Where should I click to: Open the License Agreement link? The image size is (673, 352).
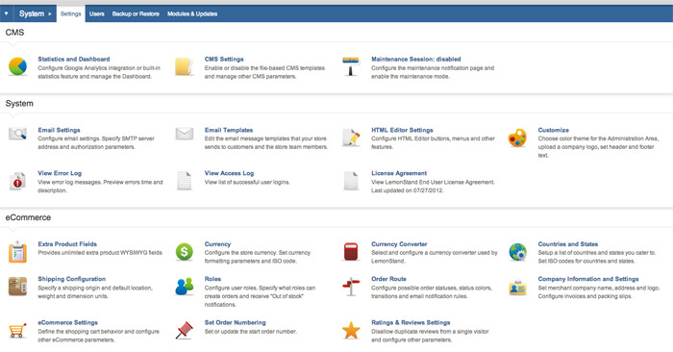[x=399, y=173]
